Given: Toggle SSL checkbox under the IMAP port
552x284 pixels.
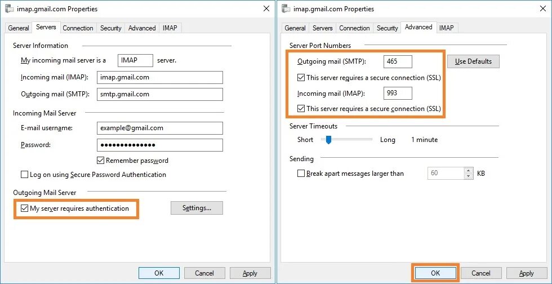Looking at the screenshot, I should click(x=301, y=109).
